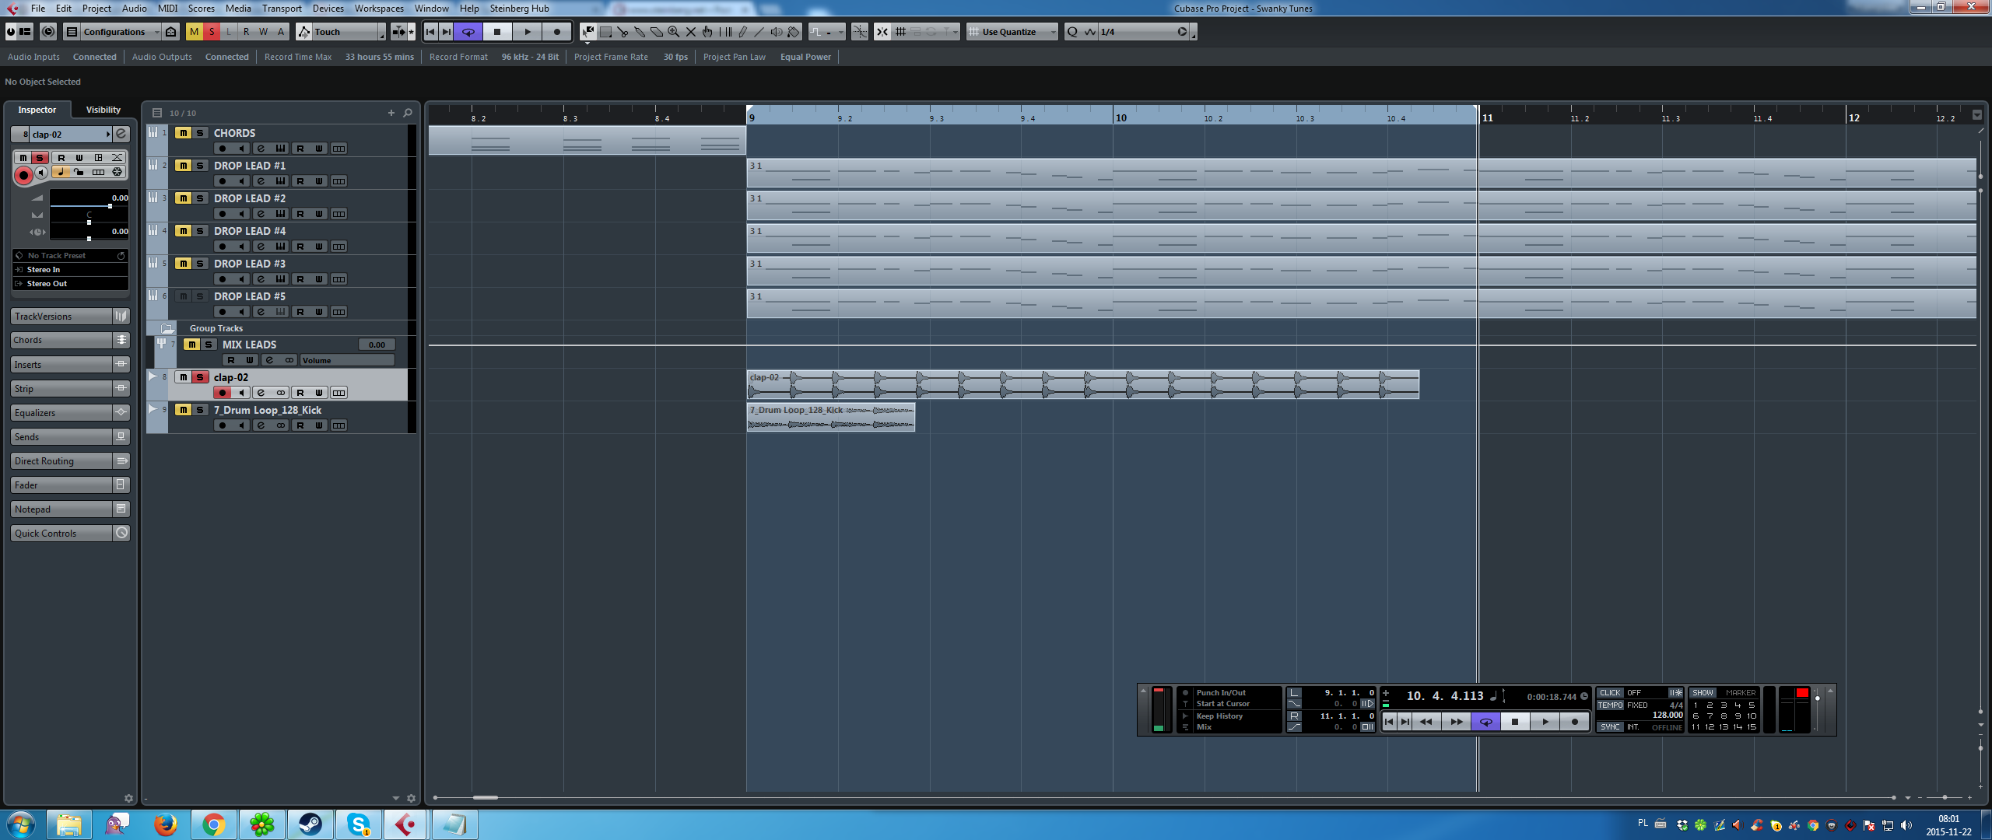
Task: Select the Glue tool
Action: [640, 32]
